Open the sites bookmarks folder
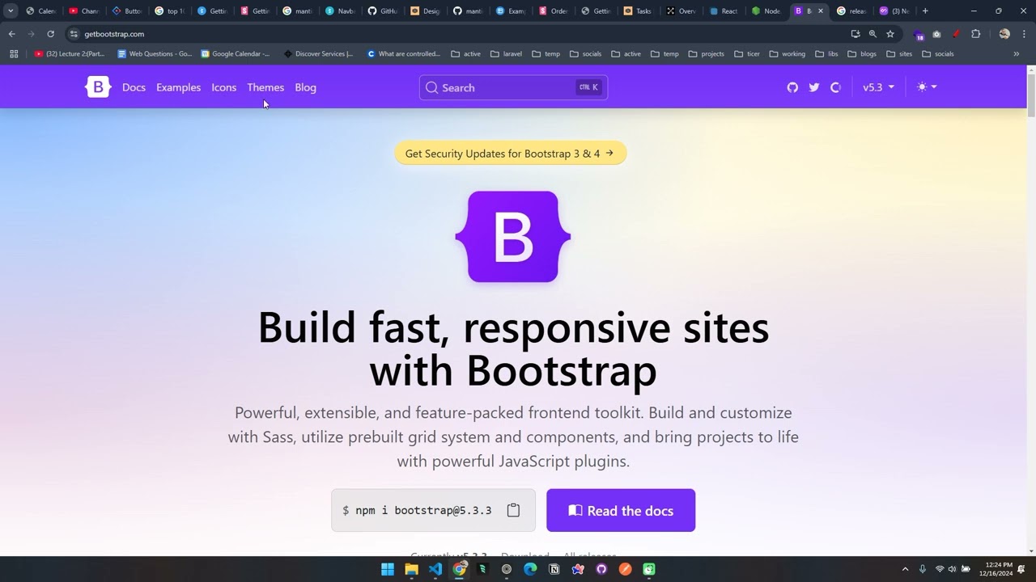This screenshot has width=1036, height=582. tap(899, 54)
